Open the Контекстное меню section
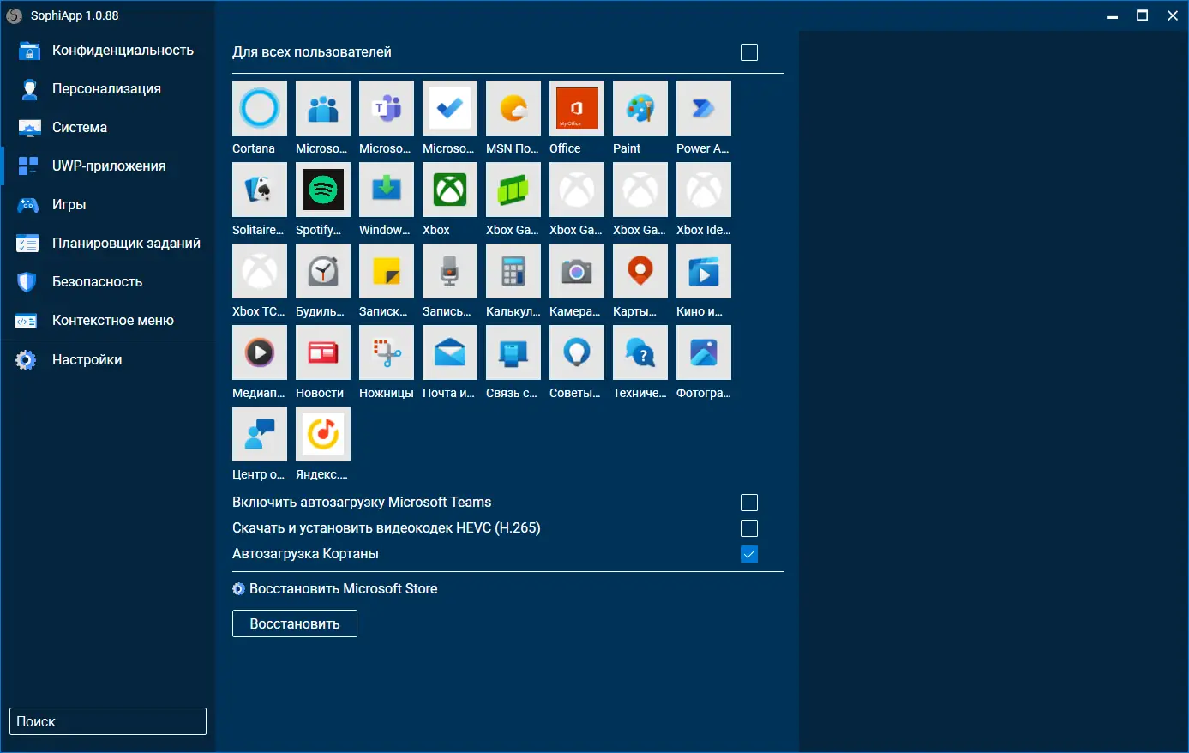Image resolution: width=1189 pixels, height=753 pixels. [x=108, y=321]
